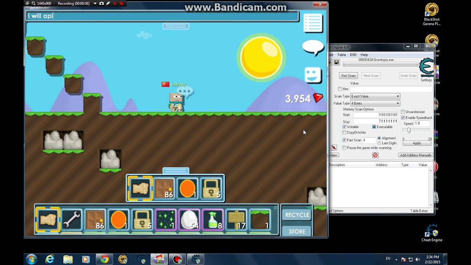Click the Growtopia chat input field
The width and height of the screenshot is (471, 265).
[x=162, y=16]
